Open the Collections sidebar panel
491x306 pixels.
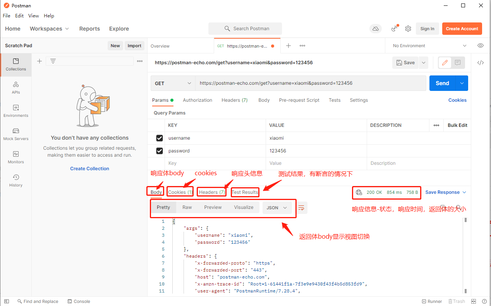point(16,65)
